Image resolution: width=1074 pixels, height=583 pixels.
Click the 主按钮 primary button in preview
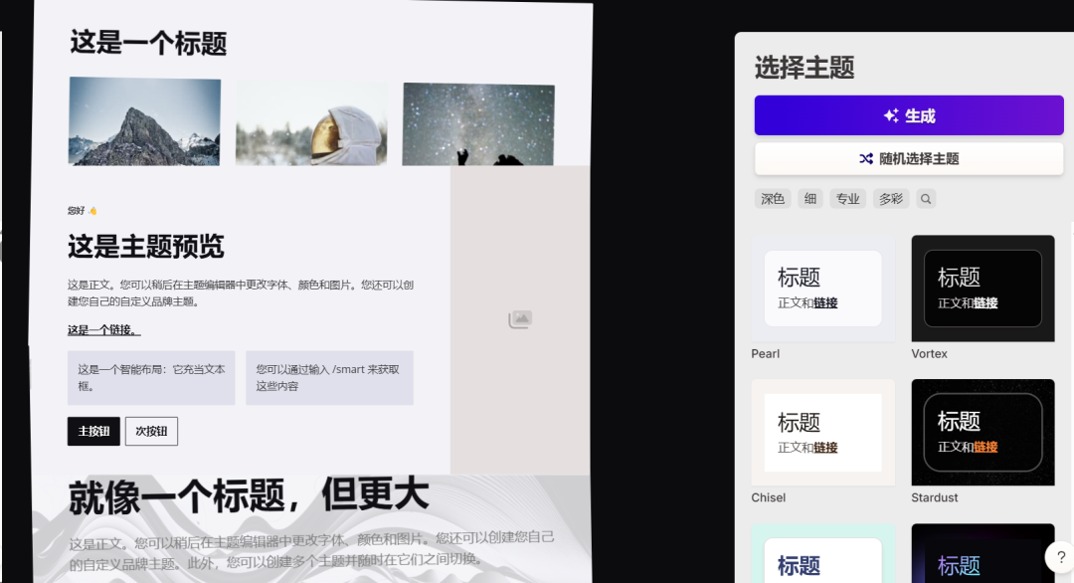coord(93,431)
